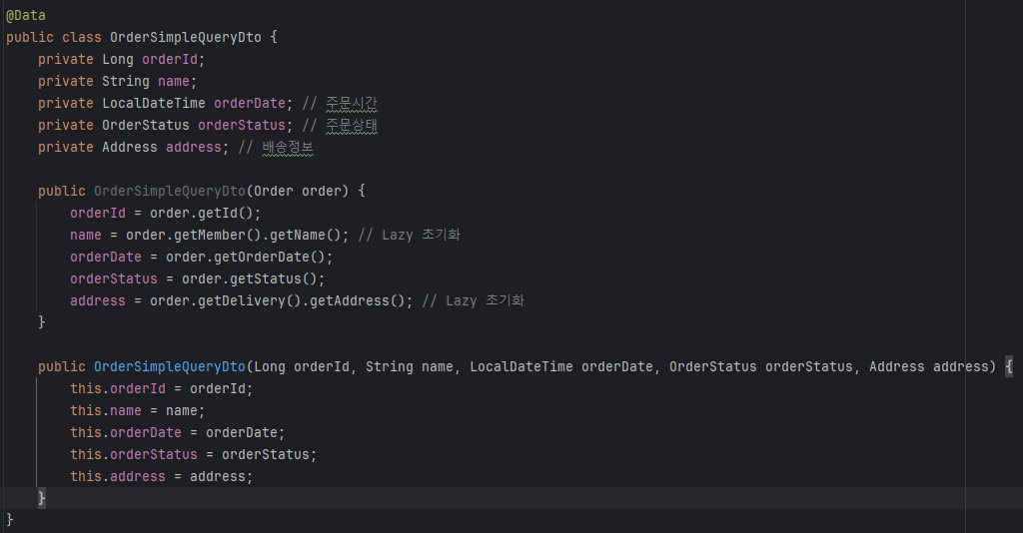
Task: Click the highlighted opening brace after the 'Address address' parameter
Action: (x=1009, y=367)
